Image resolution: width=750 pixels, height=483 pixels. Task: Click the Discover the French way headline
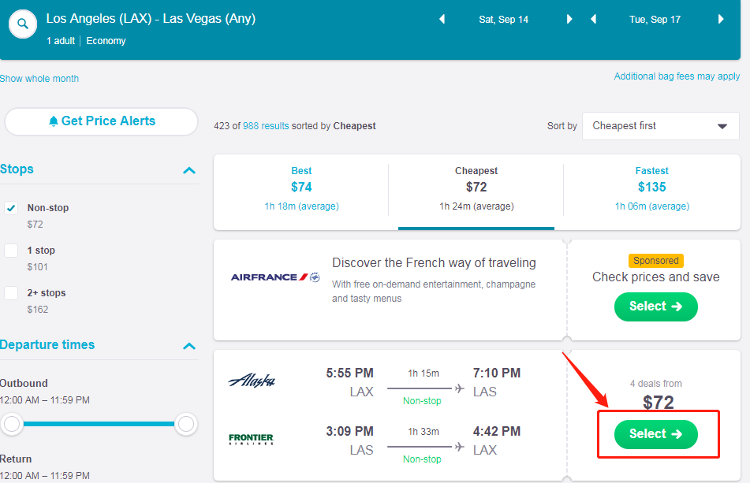point(434,262)
